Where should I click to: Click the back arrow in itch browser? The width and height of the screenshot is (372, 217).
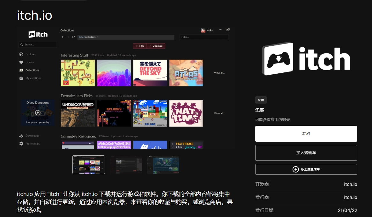(63, 37)
